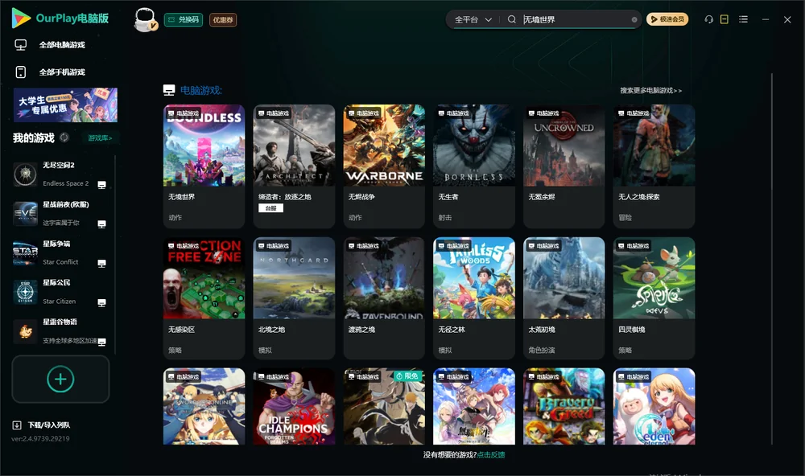Image resolution: width=805 pixels, height=476 pixels.
Task: Open the 无人之境:探索 game card
Action: [654, 166]
